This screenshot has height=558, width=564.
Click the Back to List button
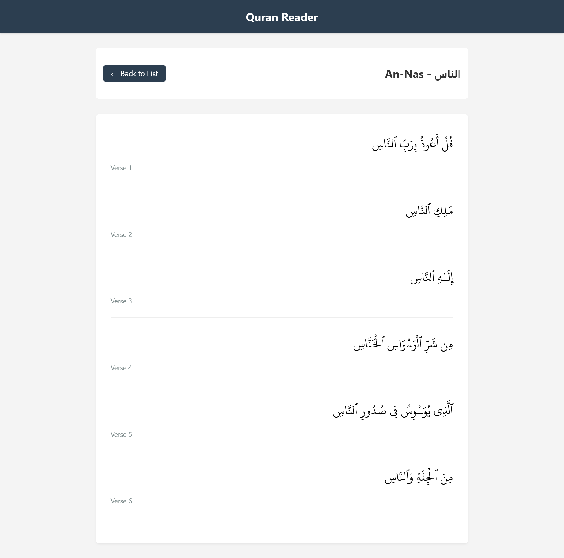point(134,74)
